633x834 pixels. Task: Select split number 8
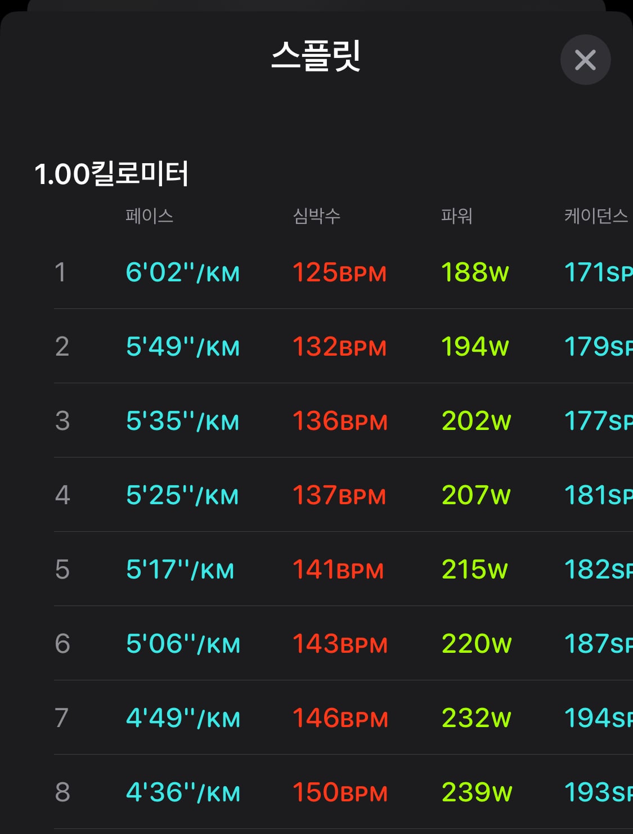62,792
